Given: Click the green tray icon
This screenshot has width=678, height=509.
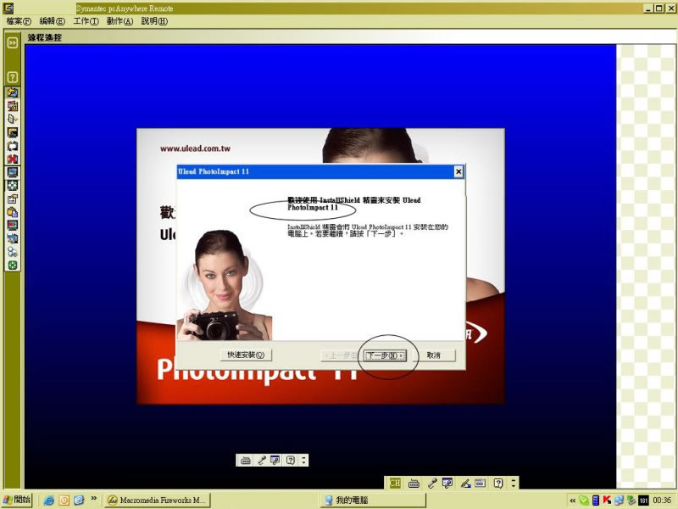Looking at the screenshot, I should pyautogui.click(x=584, y=501).
